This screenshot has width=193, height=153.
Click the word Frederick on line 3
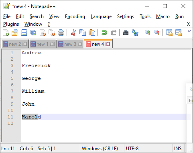(x=36, y=65)
